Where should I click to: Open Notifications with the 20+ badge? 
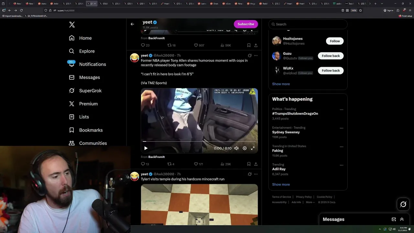(87, 64)
